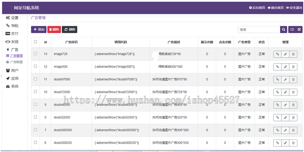Screen dimensions: 304x152
Task: Open 广告管理 submenu item
Action: pyautogui.click(x=14, y=56)
